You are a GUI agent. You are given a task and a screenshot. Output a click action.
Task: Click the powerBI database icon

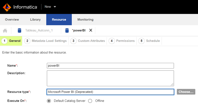pyautogui.click(x=67, y=31)
